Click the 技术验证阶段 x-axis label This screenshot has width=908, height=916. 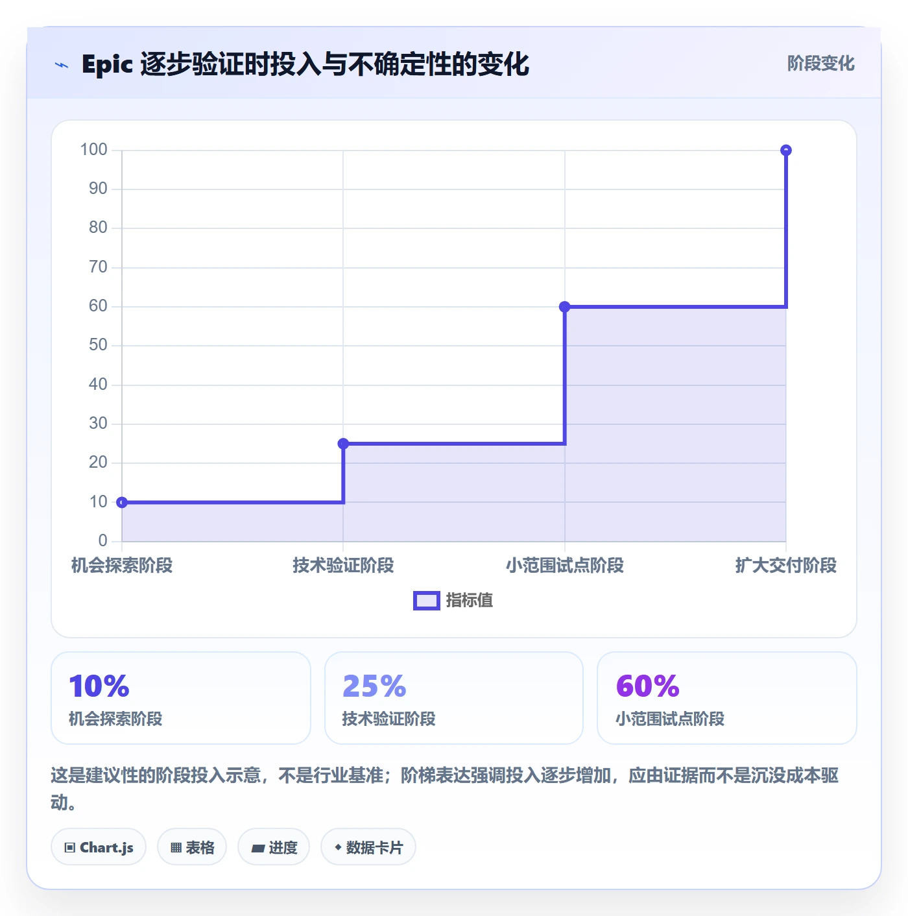(x=343, y=566)
